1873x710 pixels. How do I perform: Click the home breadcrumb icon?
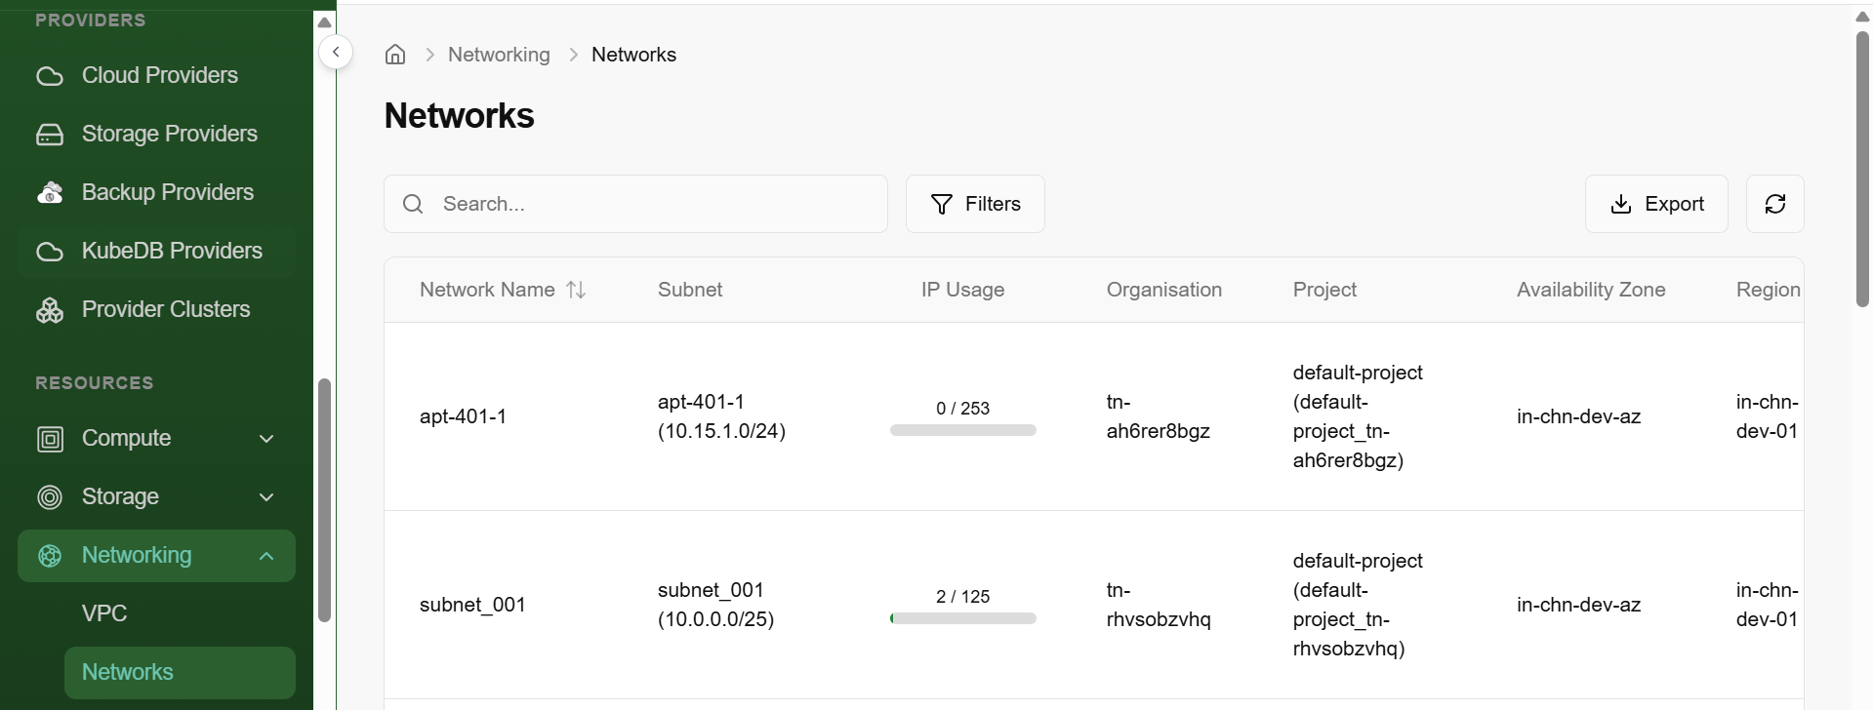(x=395, y=55)
